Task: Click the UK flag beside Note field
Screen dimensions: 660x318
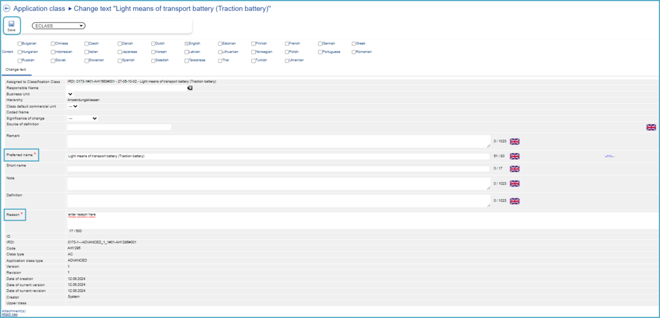Action: pyautogui.click(x=514, y=183)
